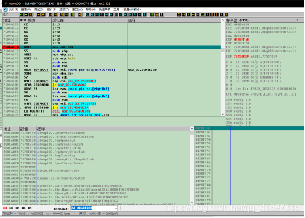This screenshot has width=305, height=218.
Task: Click the Pause execution toolbar icon
Action: pyautogui.click(x=43, y=14)
